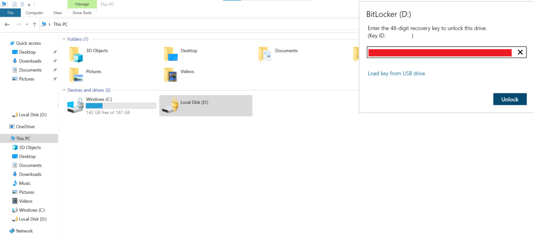Click the New folder icon in title bar

(22, 4)
